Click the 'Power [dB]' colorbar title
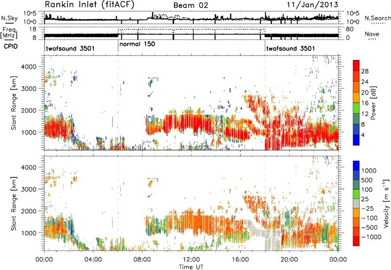The height and width of the screenshot is (270, 391). [373, 103]
